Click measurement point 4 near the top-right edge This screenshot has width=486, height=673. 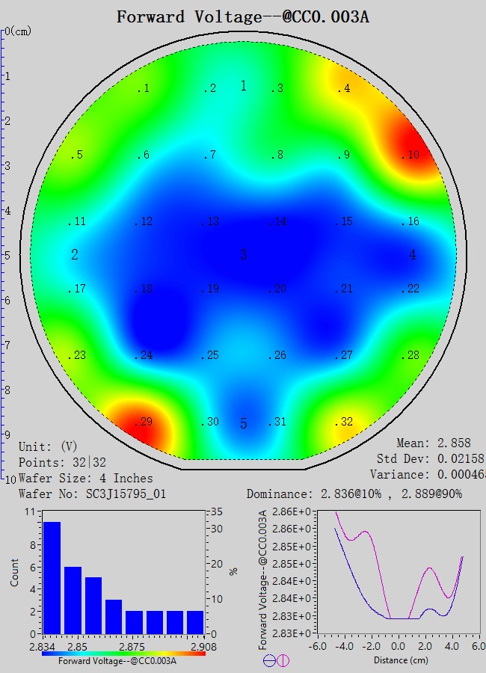click(x=343, y=89)
